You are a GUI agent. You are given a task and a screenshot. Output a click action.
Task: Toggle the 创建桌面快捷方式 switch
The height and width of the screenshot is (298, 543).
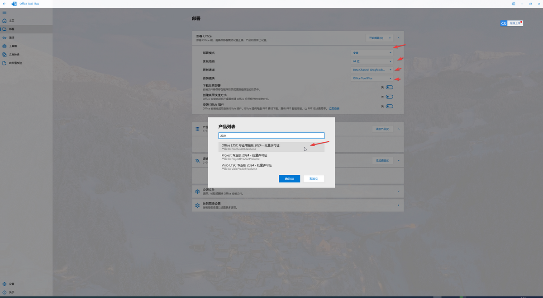(390, 97)
